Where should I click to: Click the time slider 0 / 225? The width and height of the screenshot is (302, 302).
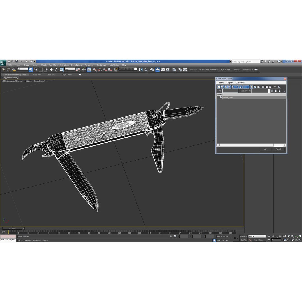[12, 228]
